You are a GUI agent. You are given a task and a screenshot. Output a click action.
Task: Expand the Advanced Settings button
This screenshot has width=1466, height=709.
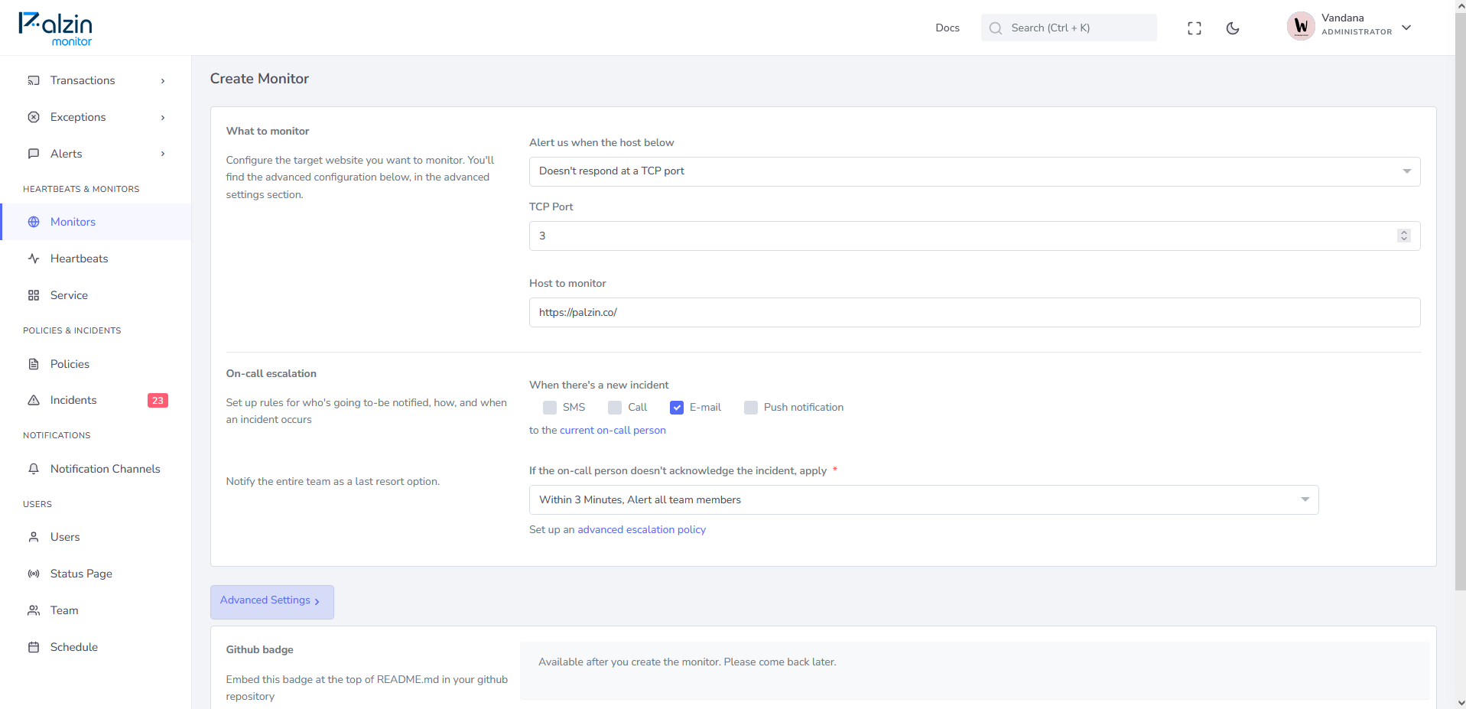[272, 602]
